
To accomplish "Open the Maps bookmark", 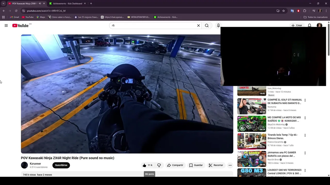I will [x=41, y=17].
